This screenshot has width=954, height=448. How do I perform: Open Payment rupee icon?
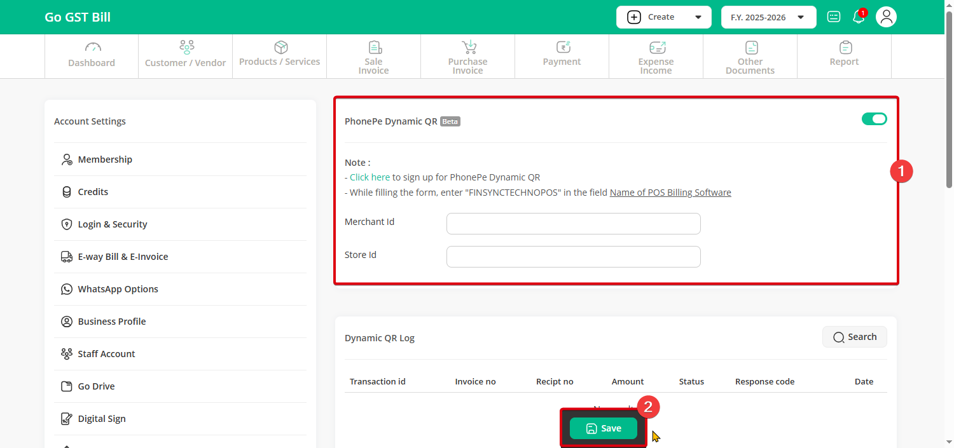[x=563, y=48]
